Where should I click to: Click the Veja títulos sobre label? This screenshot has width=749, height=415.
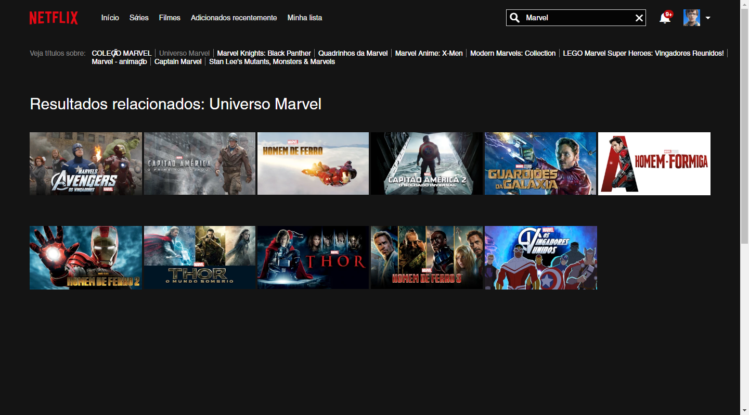point(58,53)
